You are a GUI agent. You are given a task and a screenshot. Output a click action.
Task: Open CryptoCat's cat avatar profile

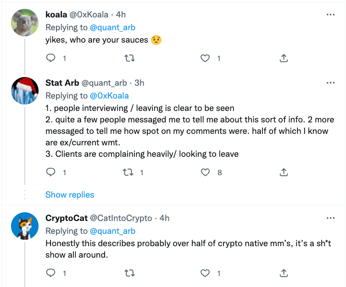pyautogui.click(x=24, y=226)
